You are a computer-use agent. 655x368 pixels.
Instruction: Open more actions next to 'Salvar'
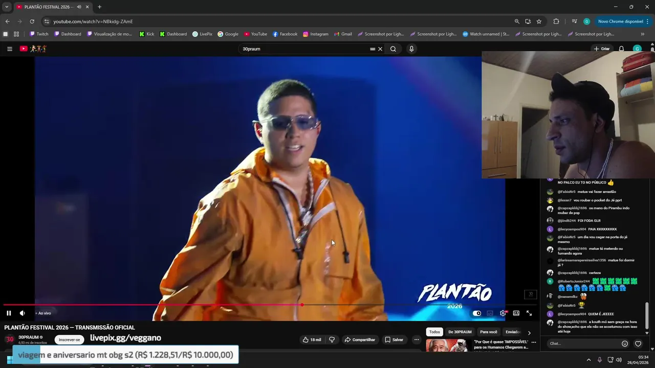(417, 340)
